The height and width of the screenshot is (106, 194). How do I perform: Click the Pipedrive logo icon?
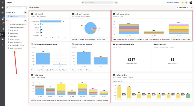tap(3, 3)
